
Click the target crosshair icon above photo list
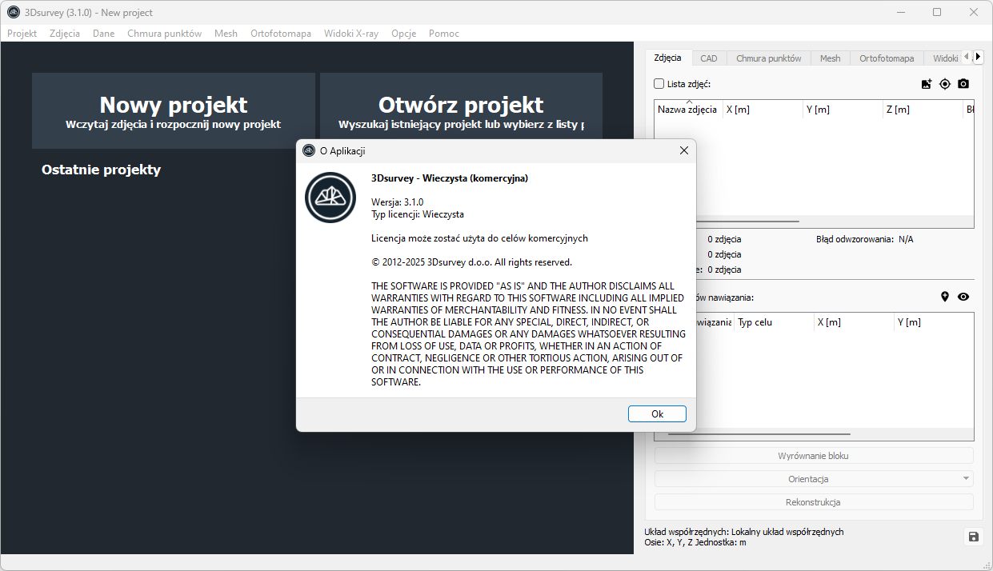[945, 84]
